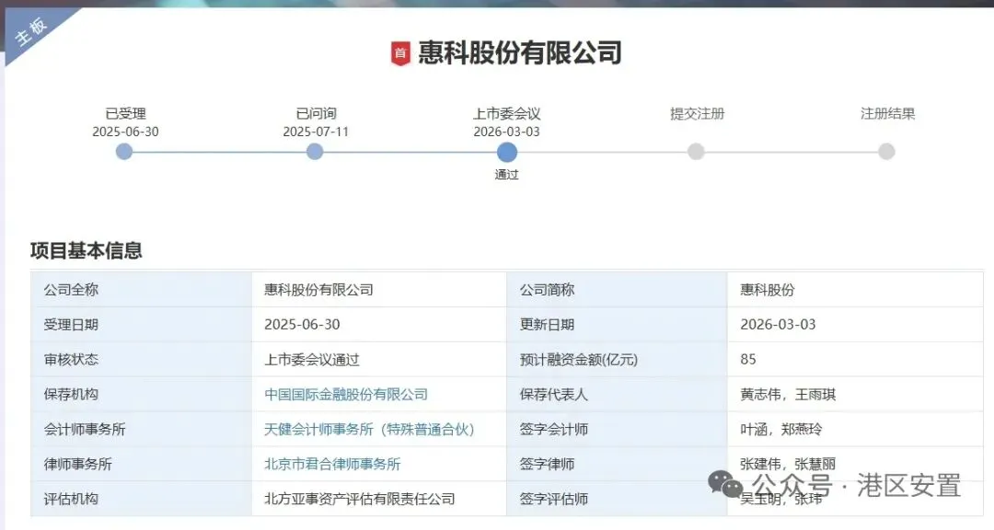Click the 上市委会议通过 status value
The image size is (994, 530).
point(312,360)
